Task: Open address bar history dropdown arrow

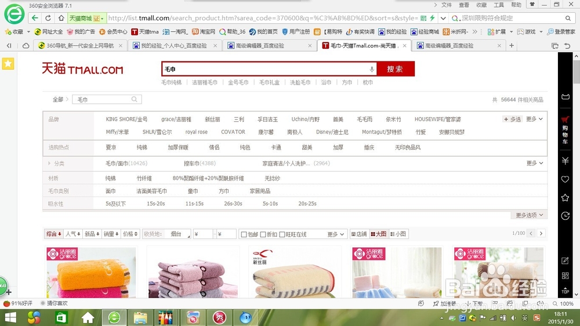Action: (x=443, y=18)
